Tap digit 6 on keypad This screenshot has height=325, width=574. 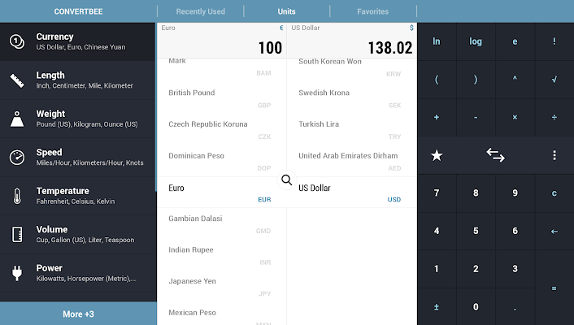(515, 232)
